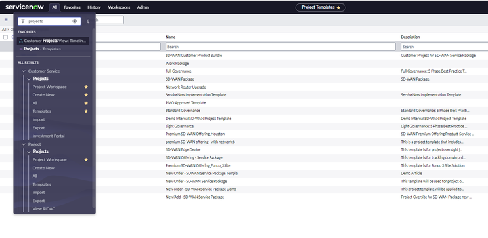Open Work Package template row
Image resolution: width=488 pixels, height=238 pixels.
[177, 64]
